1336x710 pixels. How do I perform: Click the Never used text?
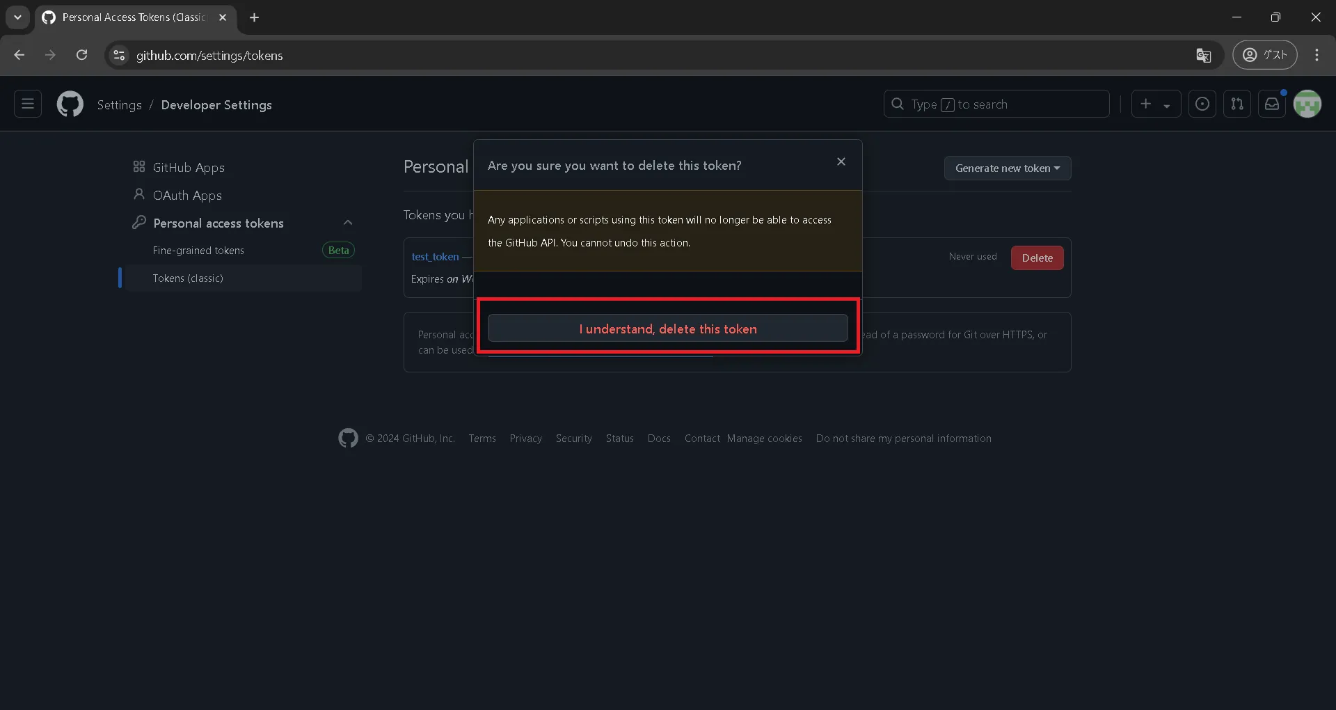[x=972, y=256]
